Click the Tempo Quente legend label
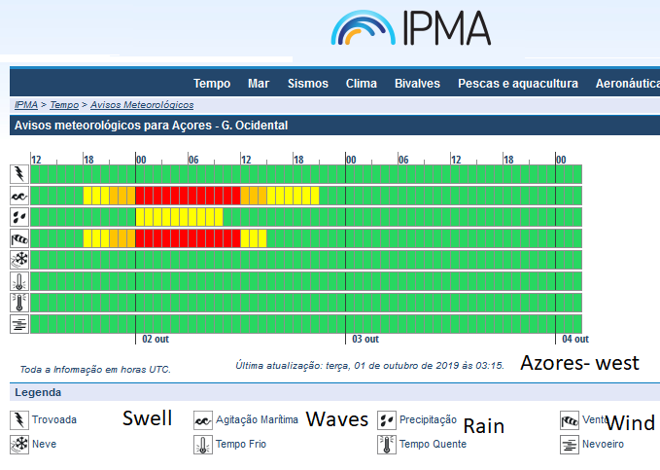This screenshot has width=660, height=470. (x=433, y=445)
